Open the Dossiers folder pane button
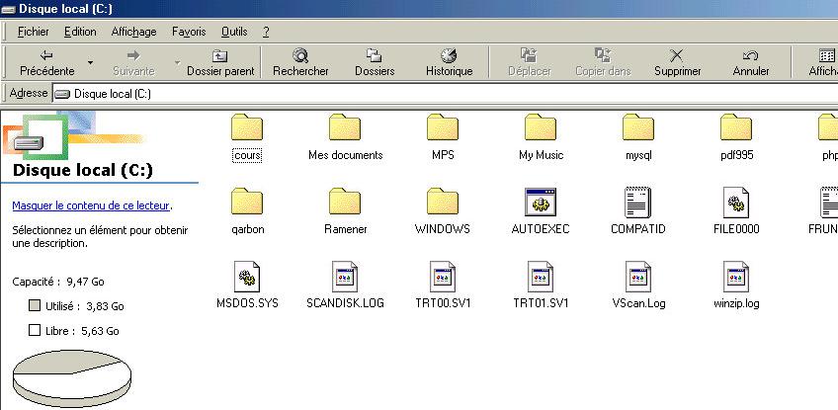Viewport: 838px width, 410px height. coord(375,55)
